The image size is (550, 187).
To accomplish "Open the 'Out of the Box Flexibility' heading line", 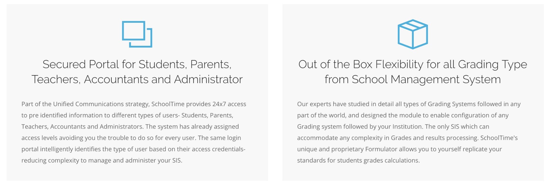I will pyautogui.click(x=413, y=65).
